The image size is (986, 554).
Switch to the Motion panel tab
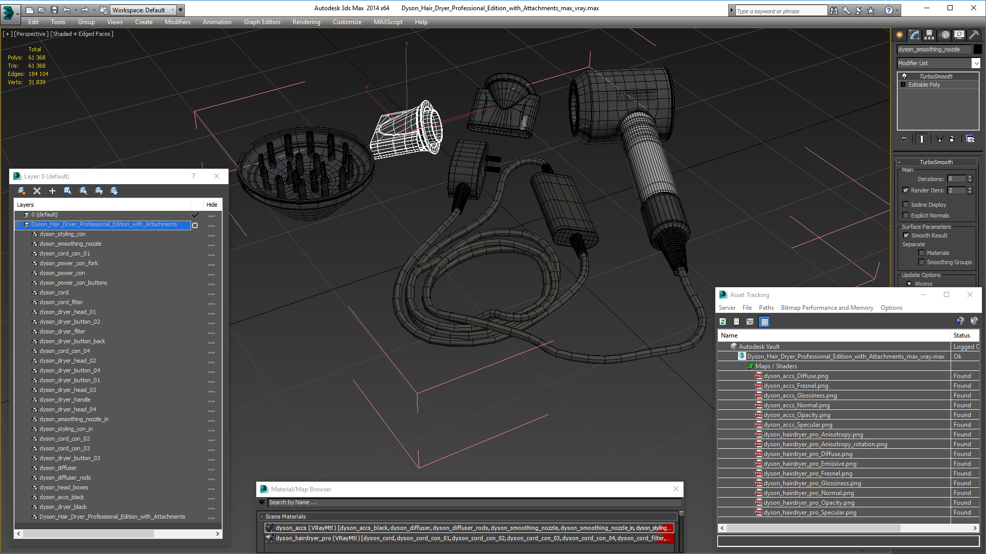(945, 35)
